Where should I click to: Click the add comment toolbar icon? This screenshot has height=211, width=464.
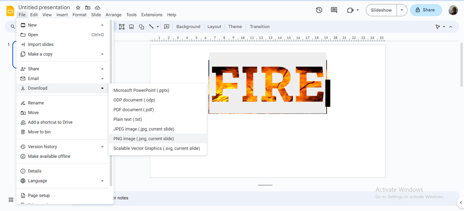[x=167, y=27]
